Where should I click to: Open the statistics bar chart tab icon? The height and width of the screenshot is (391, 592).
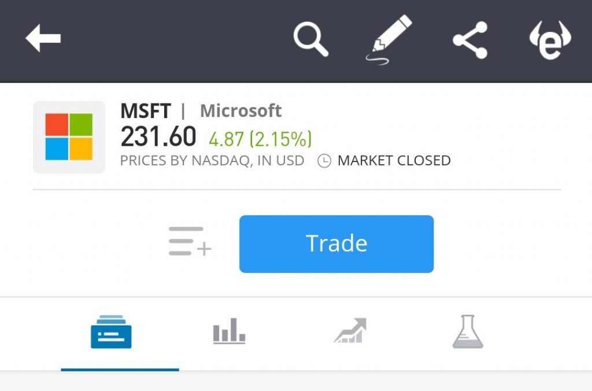coord(230,331)
